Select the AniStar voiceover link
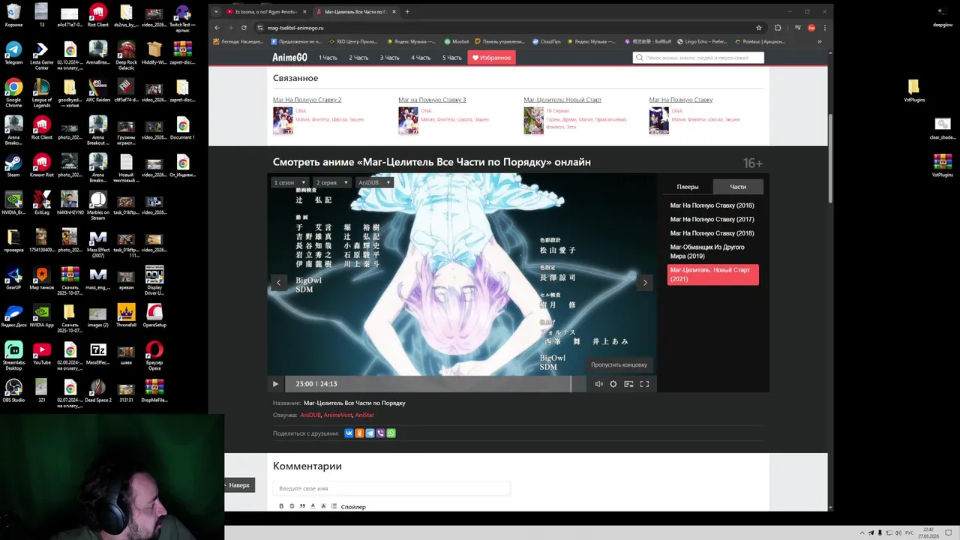This screenshot has height=540, width=960. click(364, 415)
